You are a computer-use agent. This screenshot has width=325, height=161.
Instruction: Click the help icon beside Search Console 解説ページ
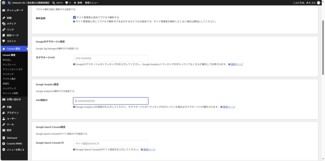pos(142,150)
